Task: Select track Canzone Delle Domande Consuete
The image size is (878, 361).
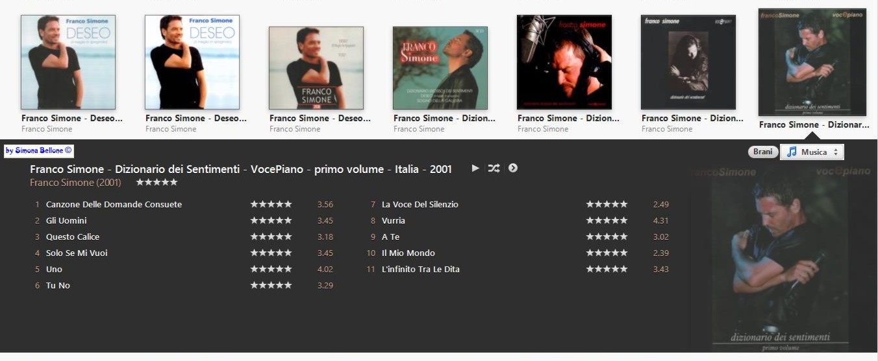Action: [114, 204]
